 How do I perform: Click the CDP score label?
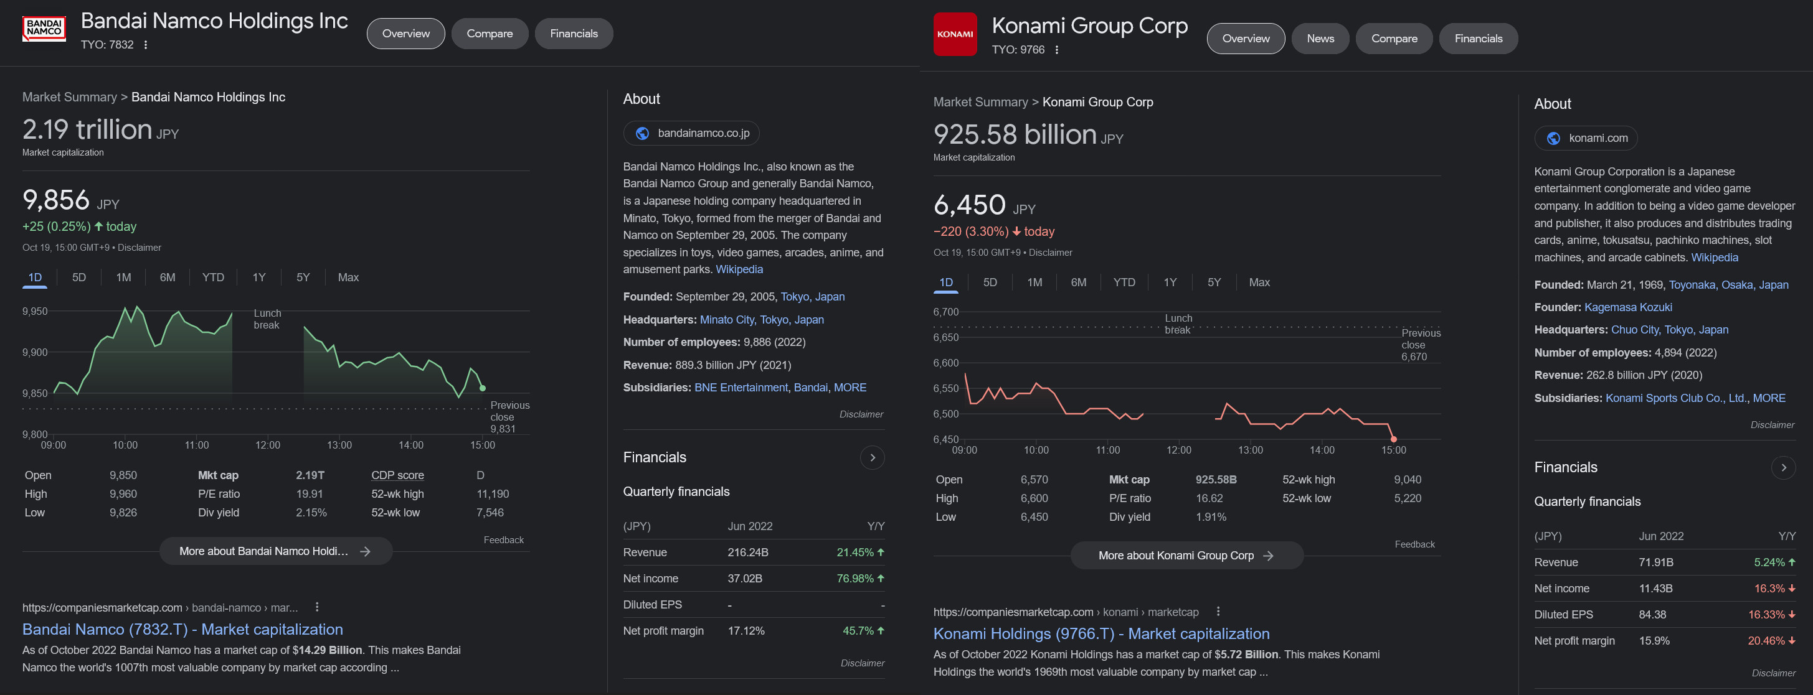click(x=397, y=475)
